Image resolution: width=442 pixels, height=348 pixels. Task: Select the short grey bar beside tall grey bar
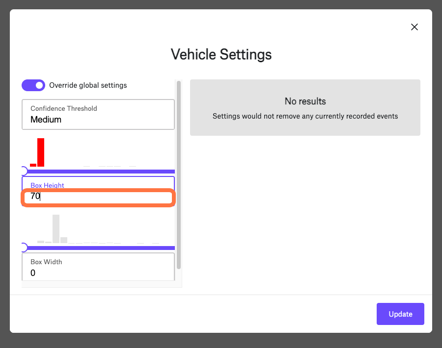click(x=64, y=240)
